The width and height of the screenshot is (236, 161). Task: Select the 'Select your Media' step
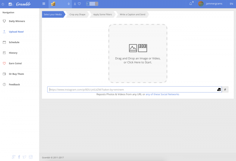click(x=53, y=14)
